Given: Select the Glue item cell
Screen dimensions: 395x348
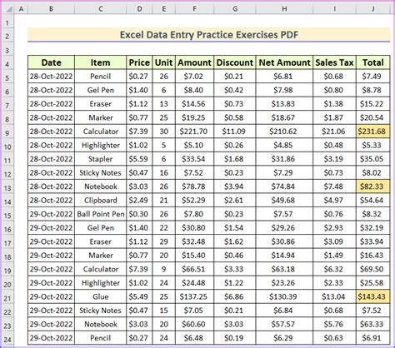Looking at the screenshot, I should point(101,296).
